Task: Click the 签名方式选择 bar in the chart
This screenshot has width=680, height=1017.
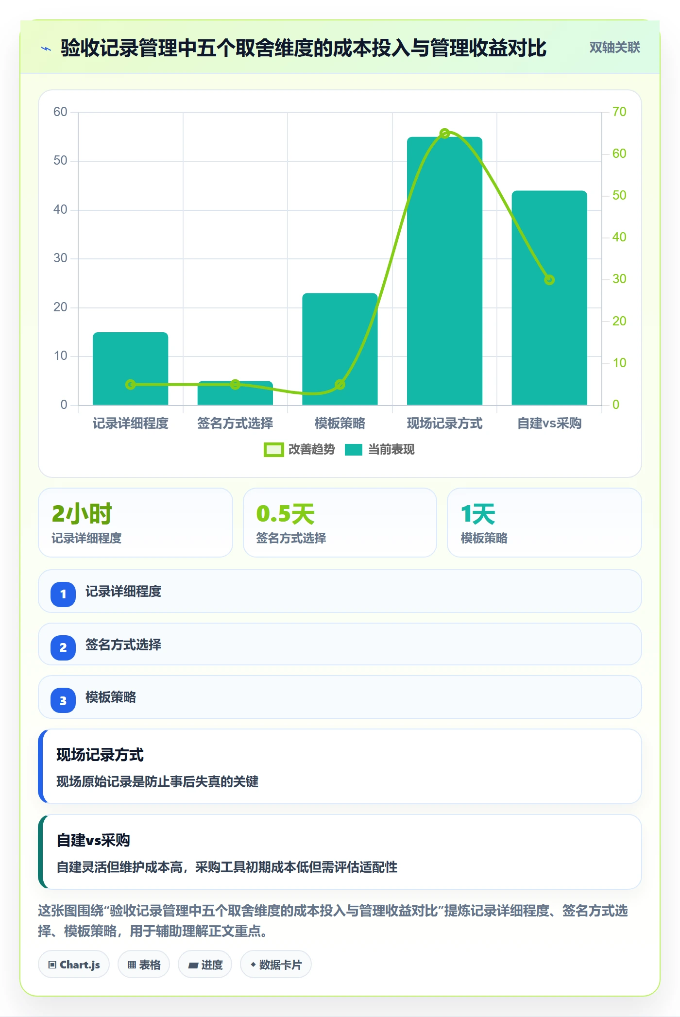Action: [x=235, y=393]
